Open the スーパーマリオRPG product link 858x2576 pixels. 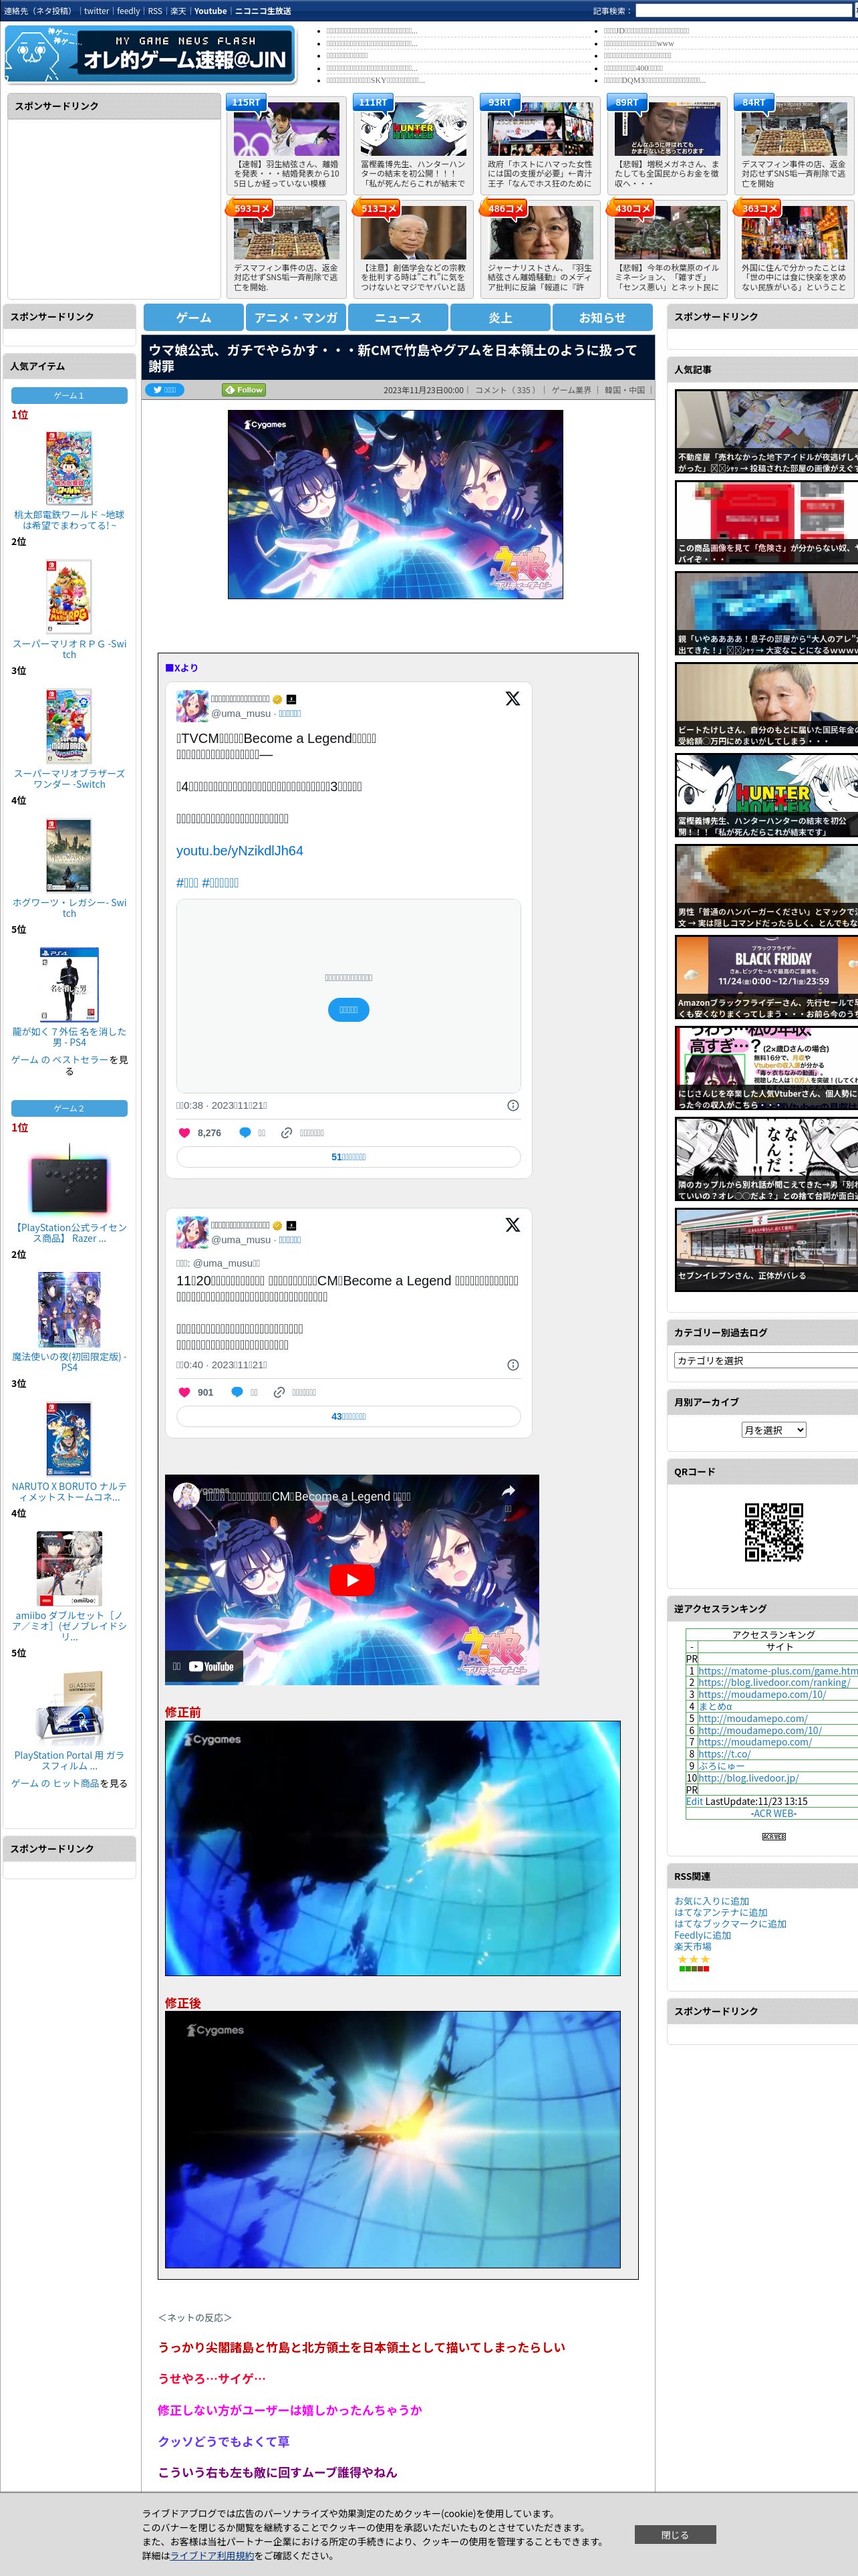(69, 649)
